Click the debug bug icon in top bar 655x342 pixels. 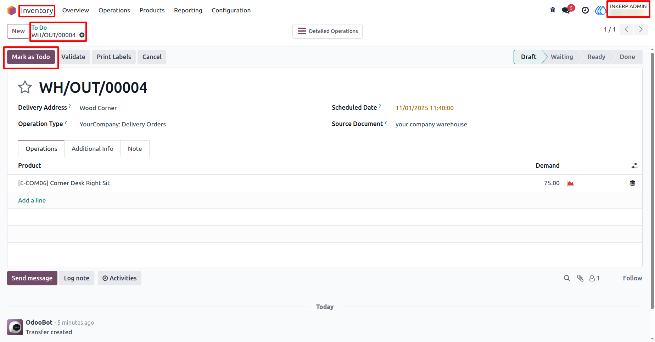point(553,10)
